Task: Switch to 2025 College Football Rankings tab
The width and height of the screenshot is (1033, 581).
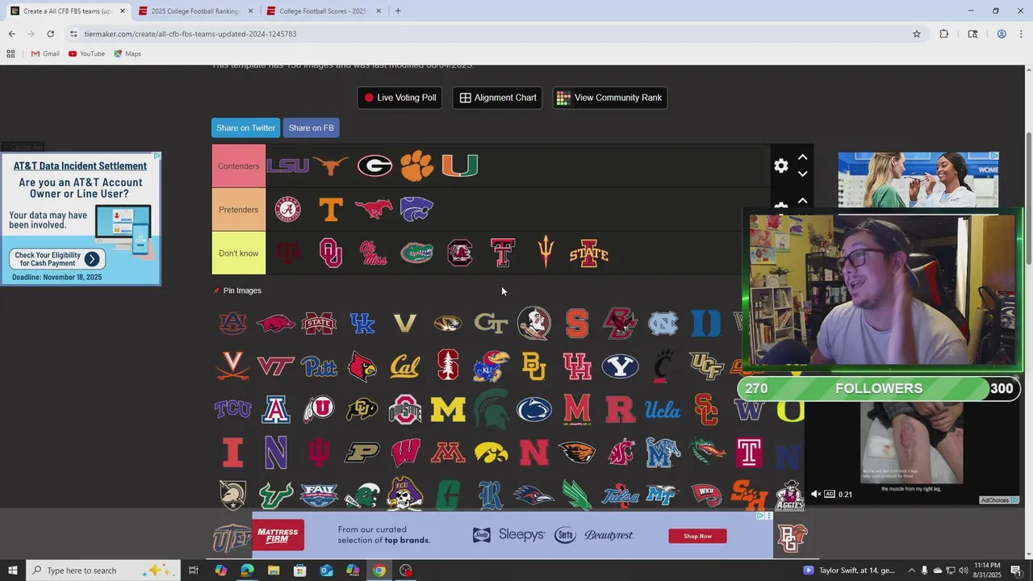Action: point(194,11)
